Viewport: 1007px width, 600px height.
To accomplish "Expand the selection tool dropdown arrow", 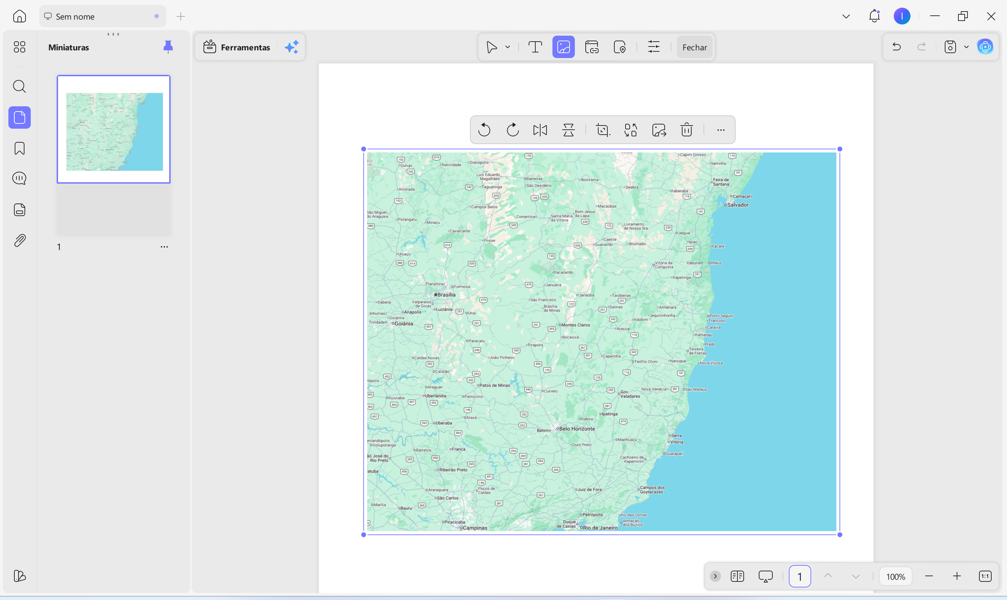I will [x=508, y=47].
